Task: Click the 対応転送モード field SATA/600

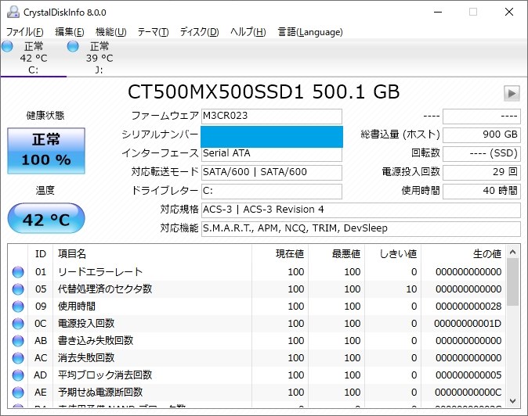Action: [x=271, y=172]
